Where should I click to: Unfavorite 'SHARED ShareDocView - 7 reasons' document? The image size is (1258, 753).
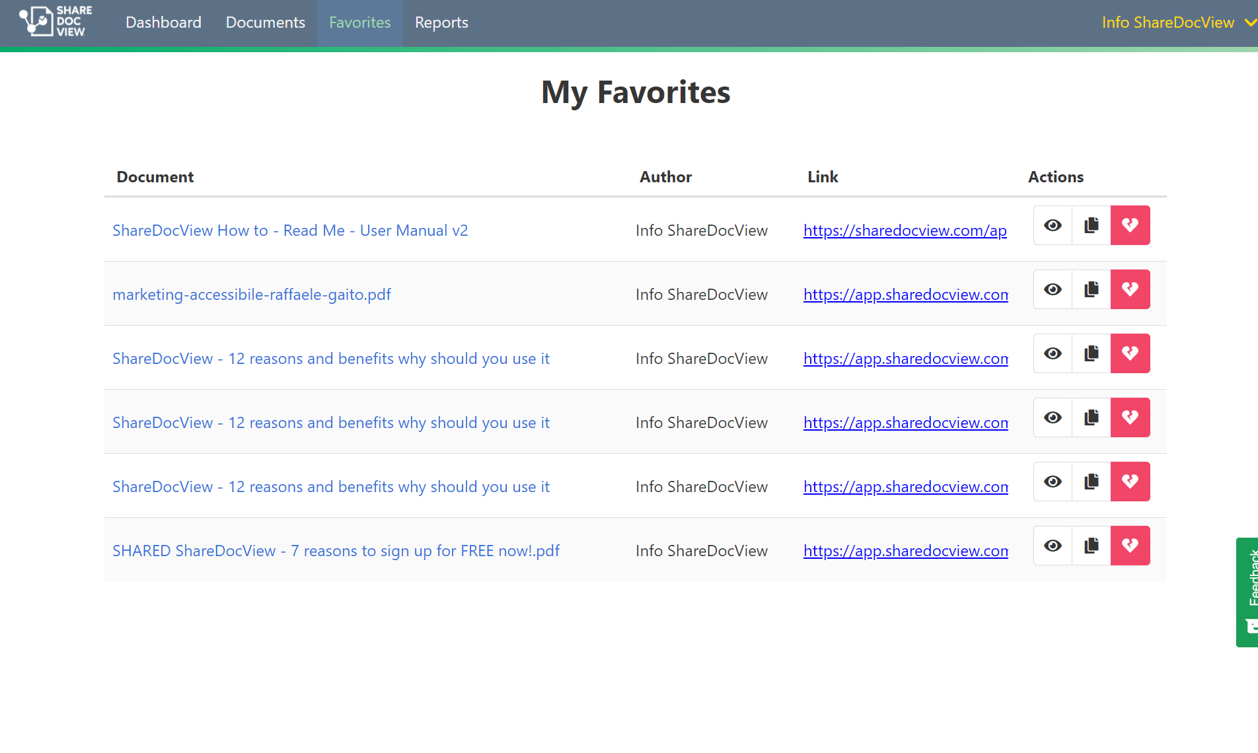[x=1130, y=545]
